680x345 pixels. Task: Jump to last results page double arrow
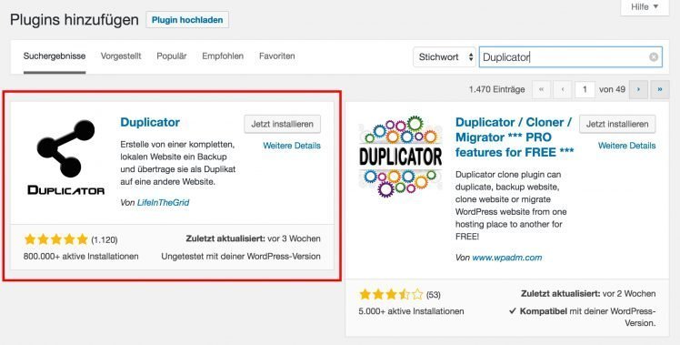click(x=660, y=89)
